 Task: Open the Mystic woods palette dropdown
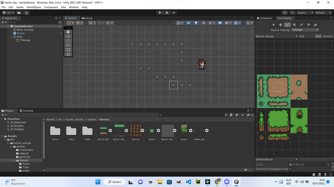point(277,36)
